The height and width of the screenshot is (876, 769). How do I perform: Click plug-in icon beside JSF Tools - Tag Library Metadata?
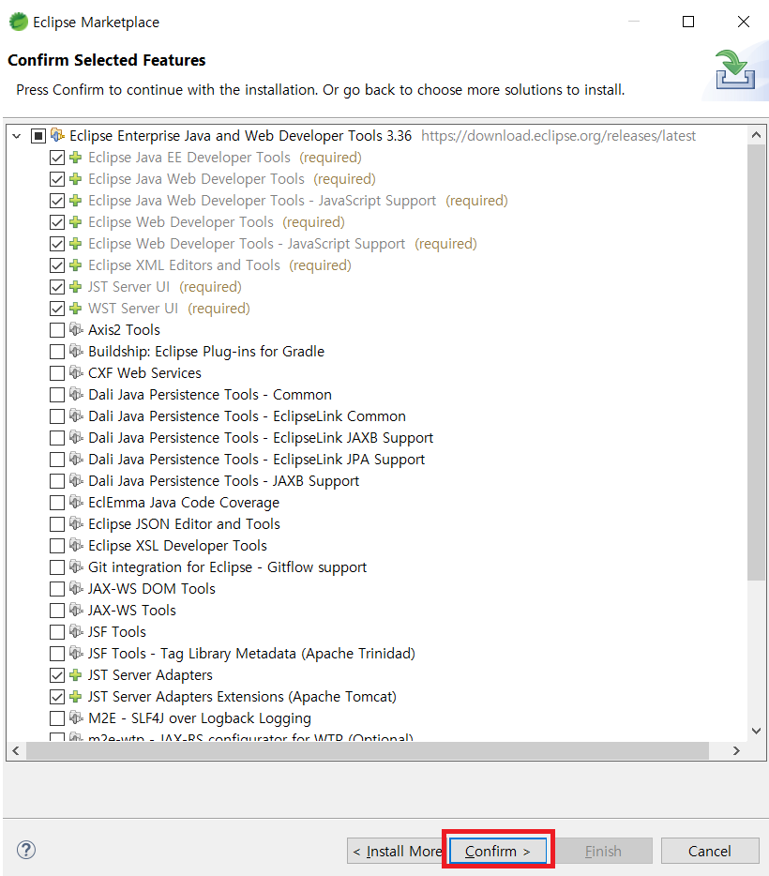76,653
